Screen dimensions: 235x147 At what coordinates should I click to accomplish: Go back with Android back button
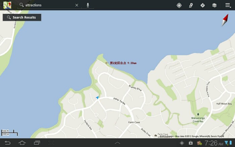(x=7, y=143)
